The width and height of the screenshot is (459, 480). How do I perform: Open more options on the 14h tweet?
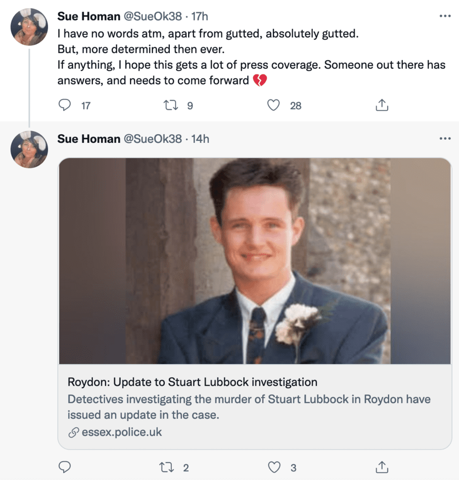445,139
